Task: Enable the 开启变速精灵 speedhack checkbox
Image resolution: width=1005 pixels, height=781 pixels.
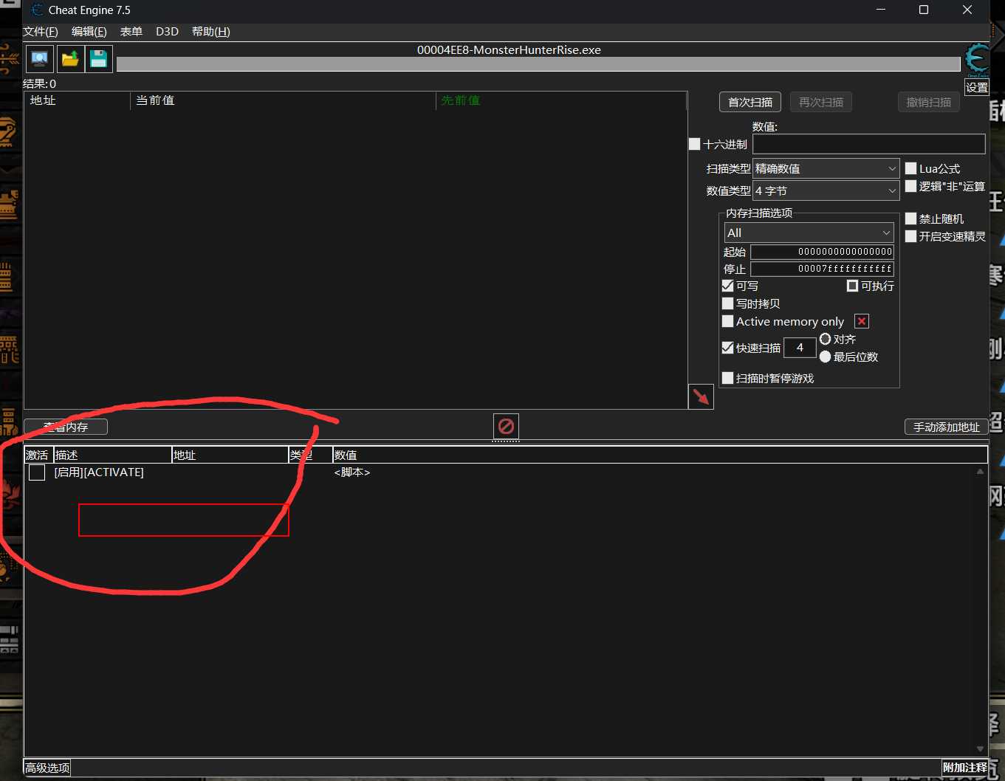Action: [x=910, y=236]
